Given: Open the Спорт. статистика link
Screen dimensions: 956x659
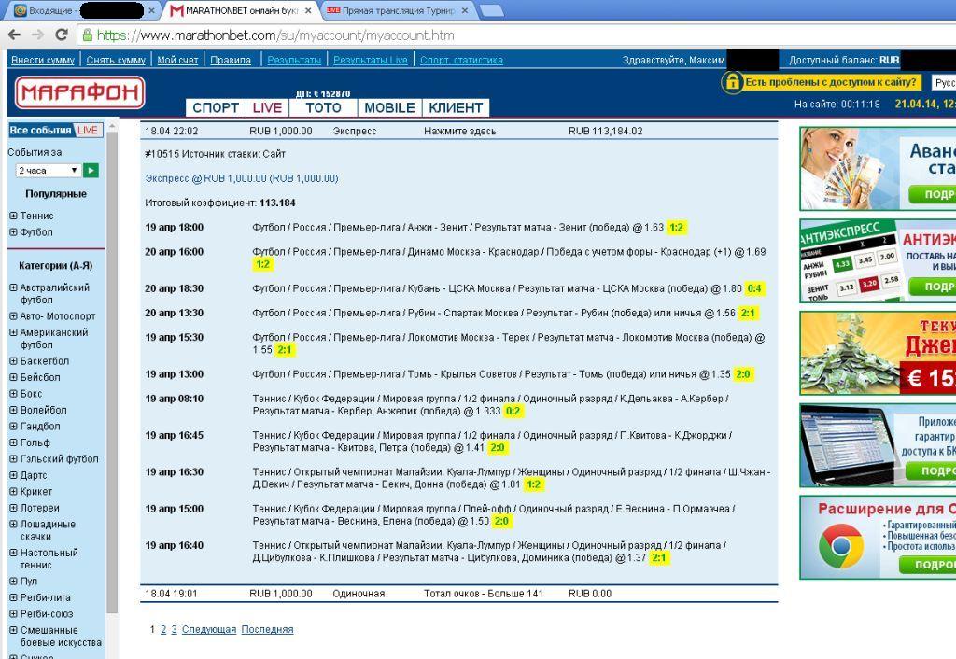Looking at the screenshot, I should coord(461,60).
